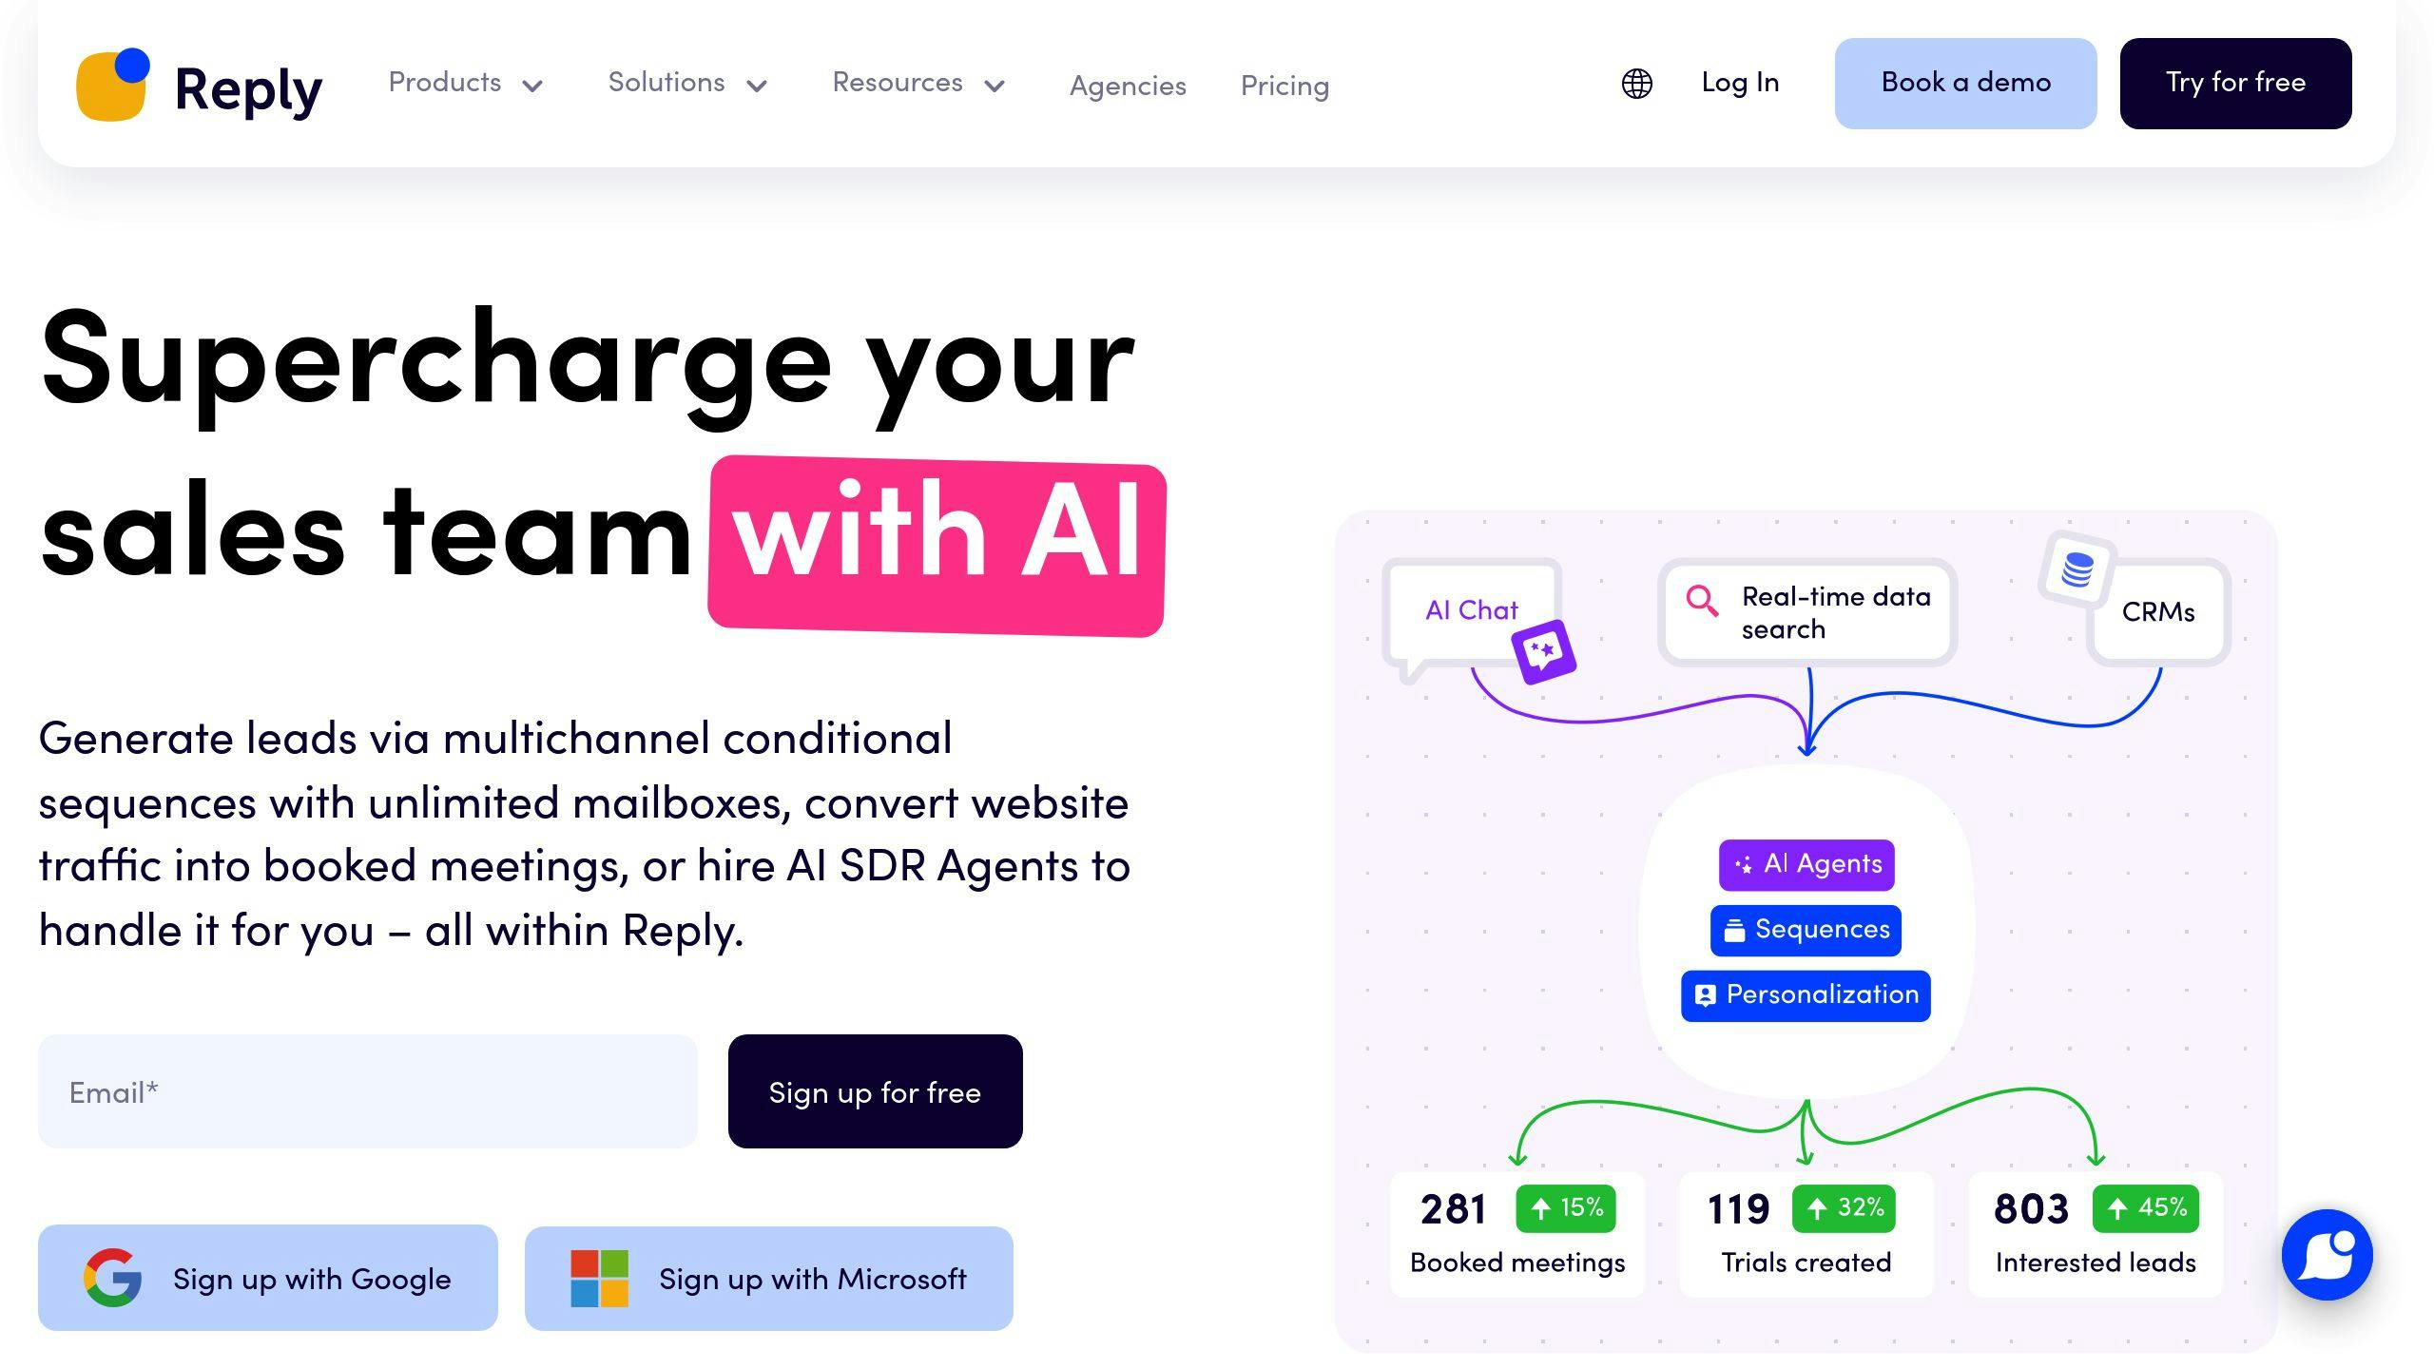Click the Book a demo button
Screen dimensions: 2434x1369
[1964, 84]
